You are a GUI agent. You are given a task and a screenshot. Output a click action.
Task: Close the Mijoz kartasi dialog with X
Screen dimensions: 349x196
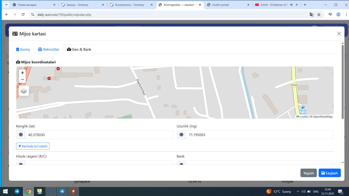[339, 33]
